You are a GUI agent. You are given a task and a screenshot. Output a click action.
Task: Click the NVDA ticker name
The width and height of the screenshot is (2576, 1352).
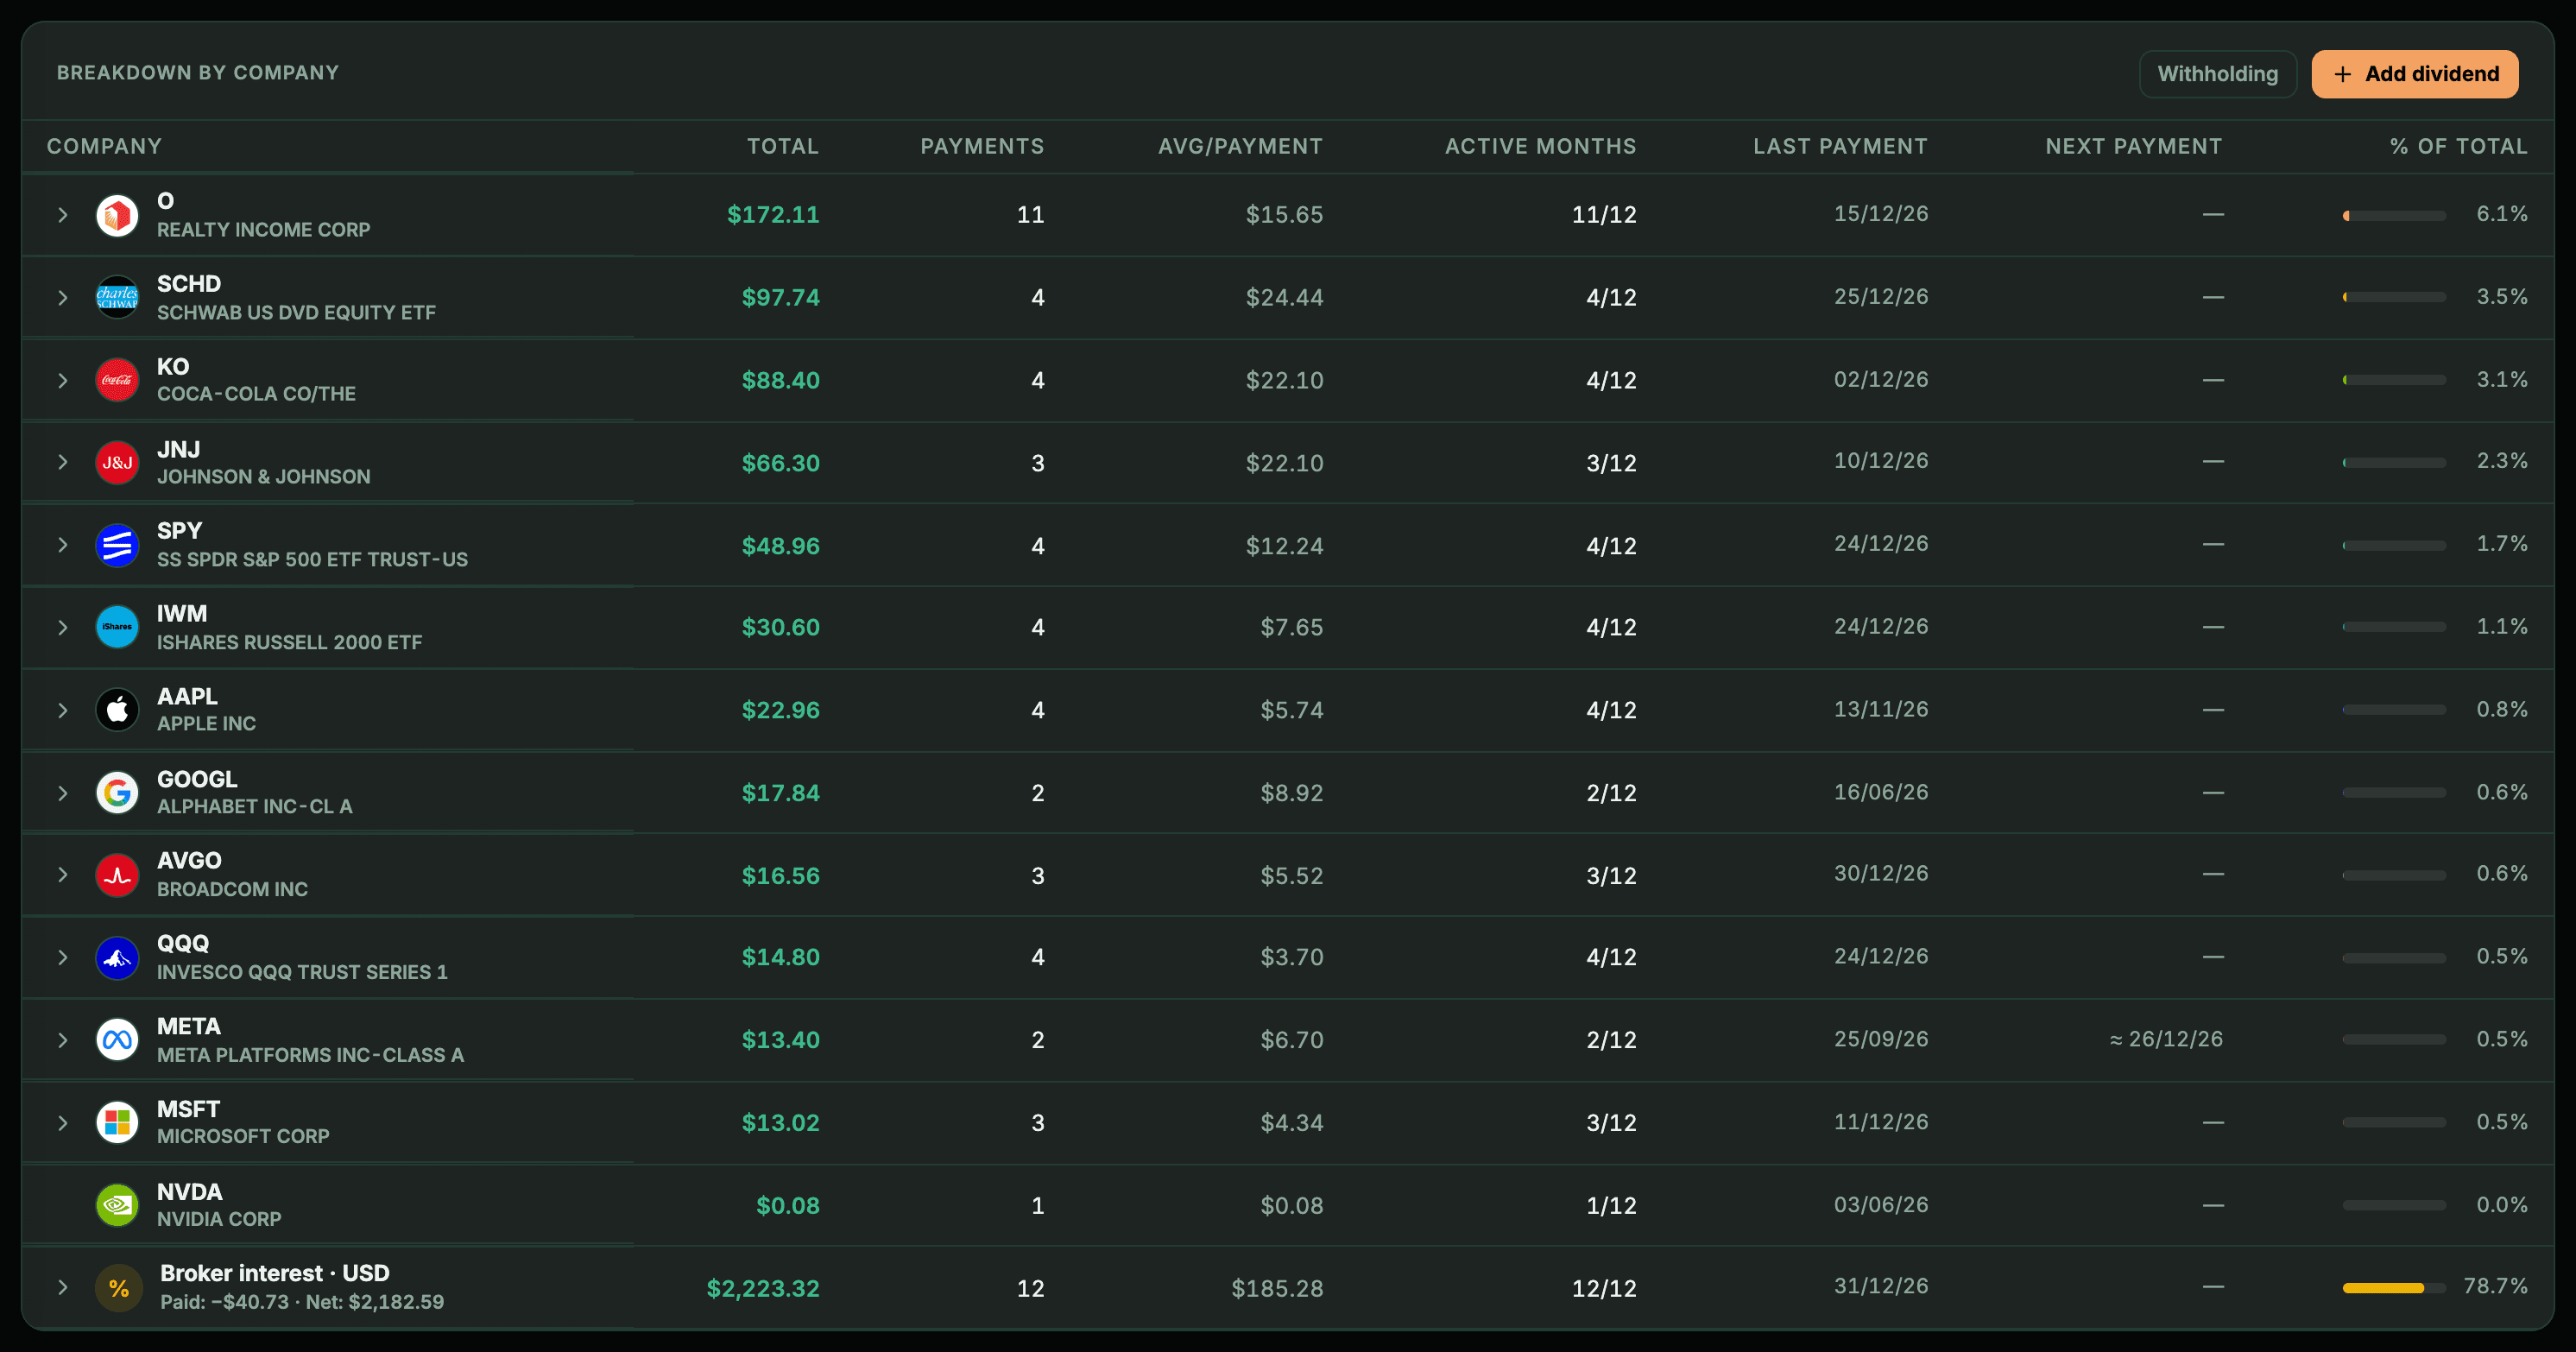[x=190, y=1192]
